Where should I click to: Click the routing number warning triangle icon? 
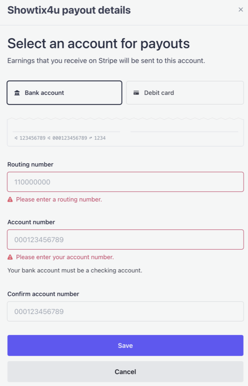[x=10, y=199]
